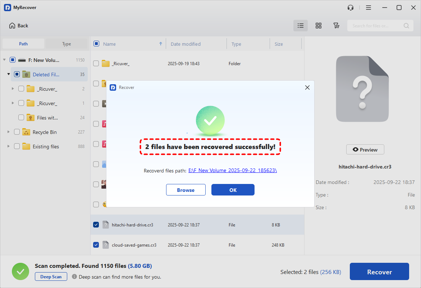
Task: Click the Back home icon
Action: pos(13,26)
